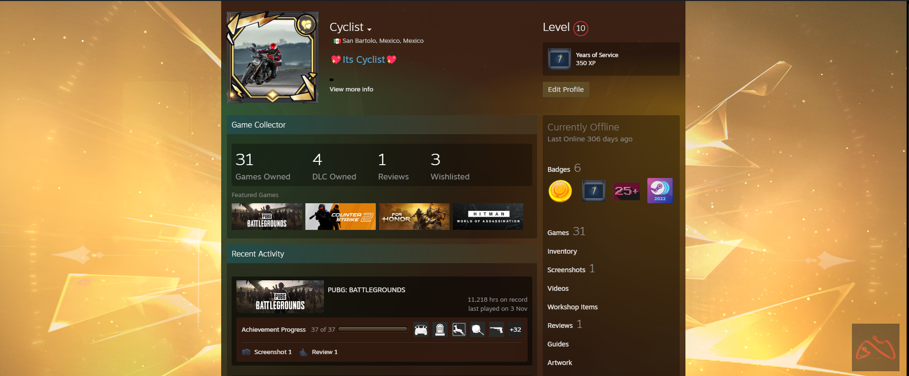
Task: Click the frying pan achievement icon
Action: tap(478, 329)
